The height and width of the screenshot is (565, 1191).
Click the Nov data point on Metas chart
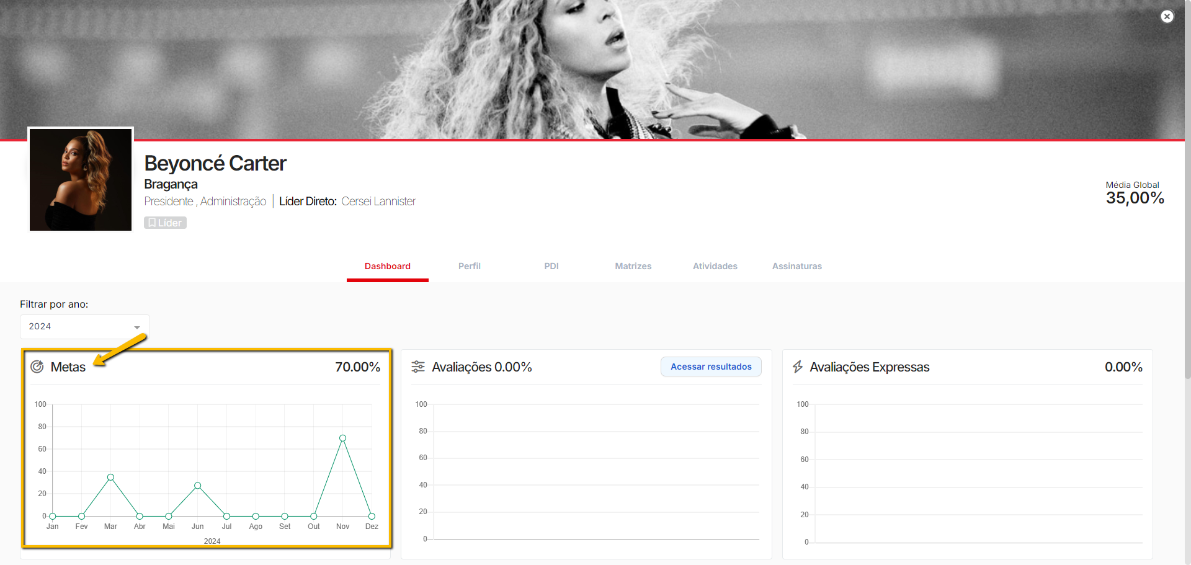pyautogui.click(x=342, y=438)
